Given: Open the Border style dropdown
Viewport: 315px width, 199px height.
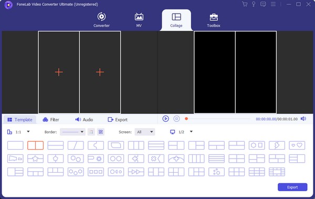Looking at the screenshot, I should click(72, 132).
